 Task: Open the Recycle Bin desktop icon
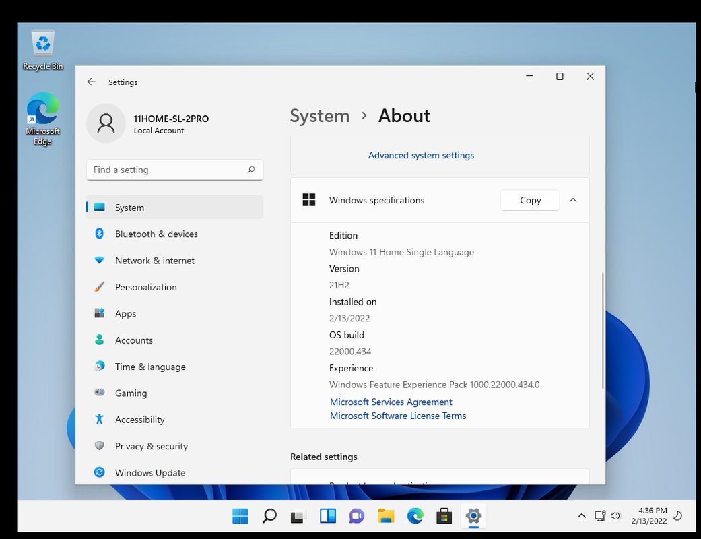43,50
